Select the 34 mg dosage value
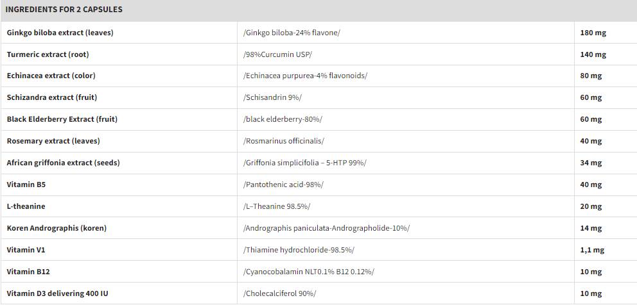The image size is (637, 305). (x=591, y=163)
